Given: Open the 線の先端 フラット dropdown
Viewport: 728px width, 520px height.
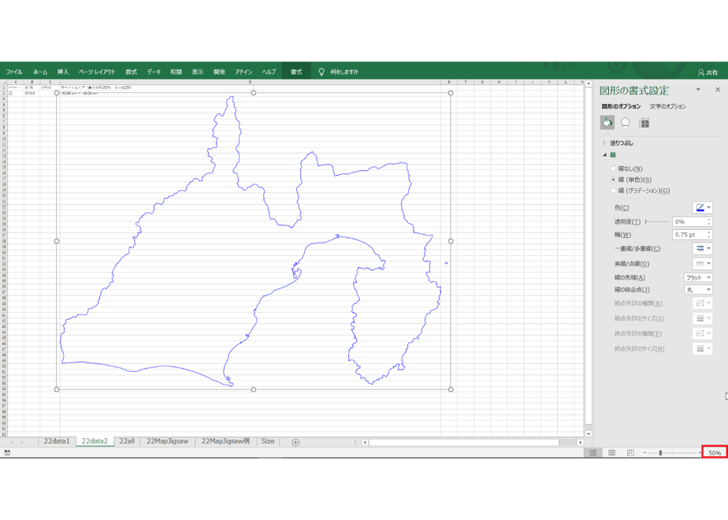Looking at the screenshot, I should click(698, 277).
